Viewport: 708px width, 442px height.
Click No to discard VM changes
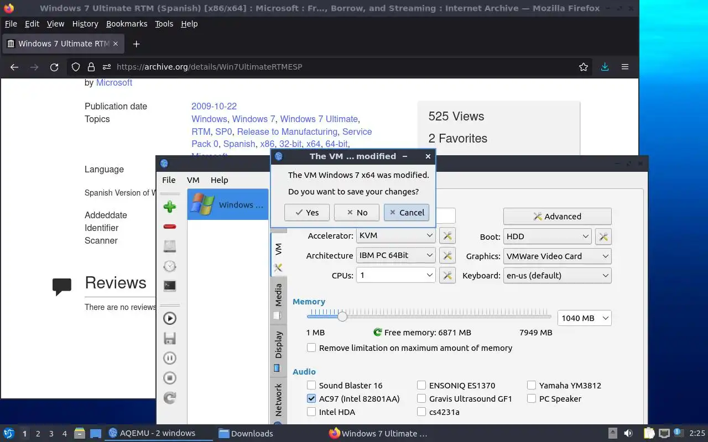356,213
